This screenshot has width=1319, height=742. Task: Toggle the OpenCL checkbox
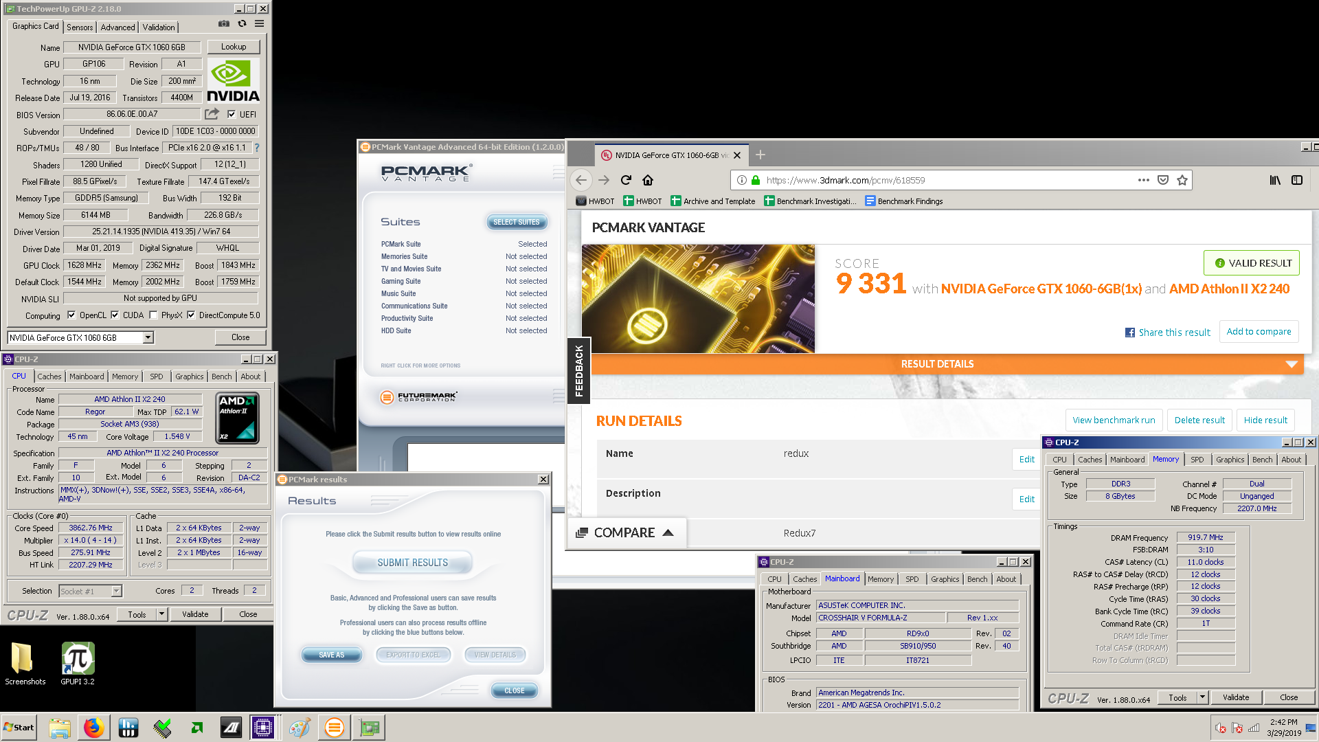(x=71, y=315)
